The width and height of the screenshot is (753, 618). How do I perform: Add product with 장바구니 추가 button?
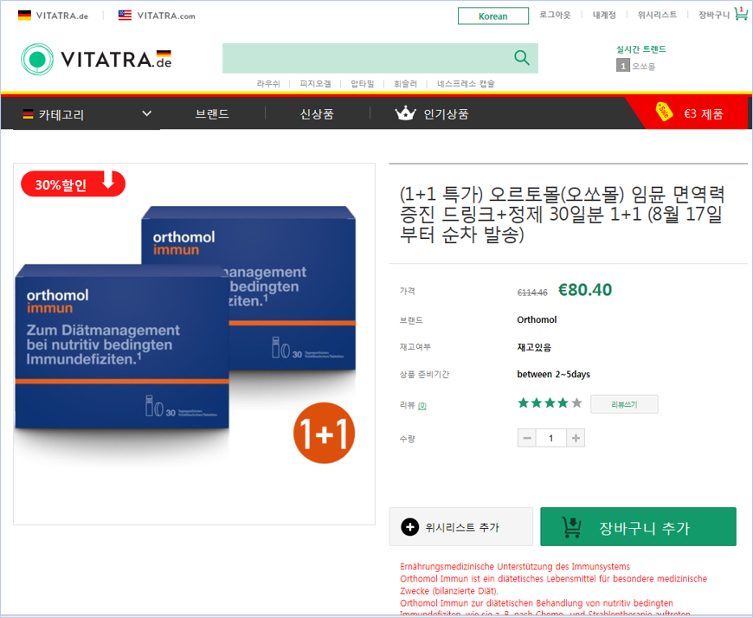(638, 527)
